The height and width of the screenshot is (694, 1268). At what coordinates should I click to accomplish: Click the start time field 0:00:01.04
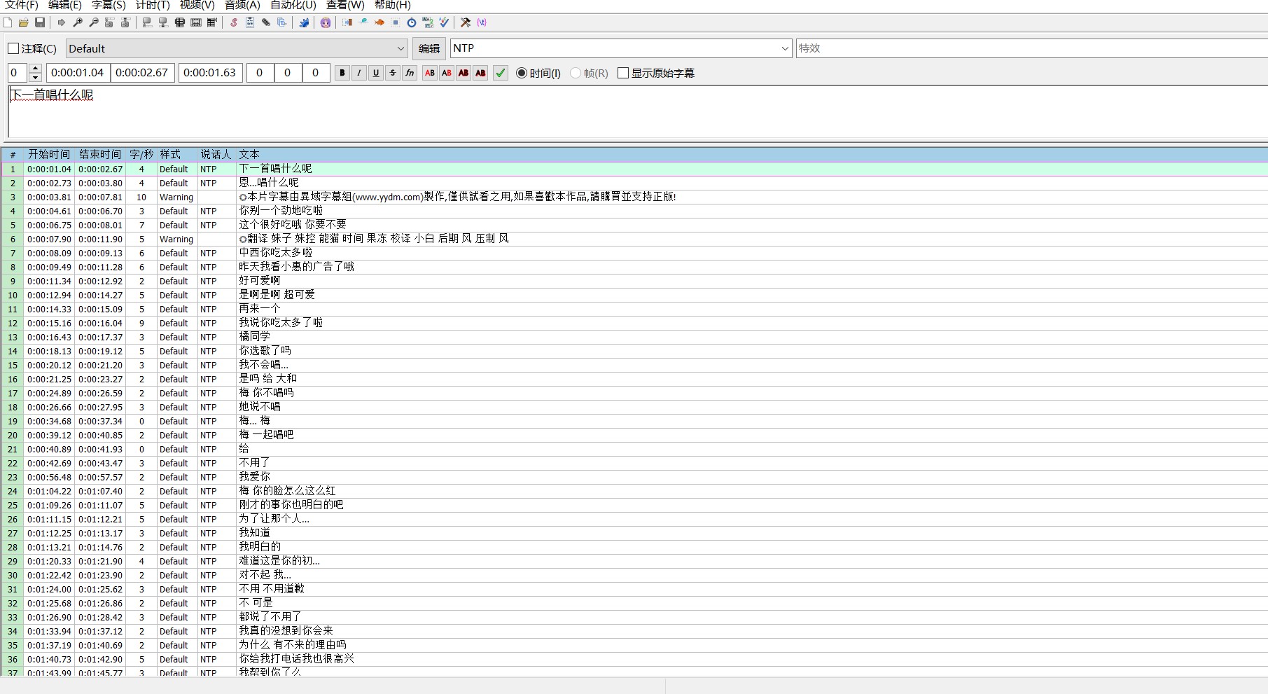tap(78, 73)
